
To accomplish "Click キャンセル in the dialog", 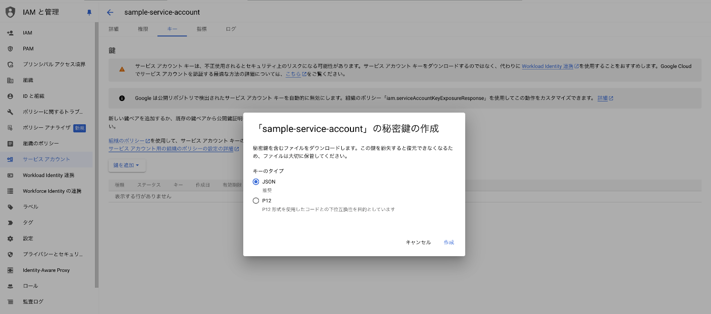I will (418, 242).
